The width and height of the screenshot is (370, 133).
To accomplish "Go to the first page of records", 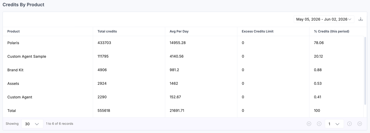I will (x=309, y=124).
